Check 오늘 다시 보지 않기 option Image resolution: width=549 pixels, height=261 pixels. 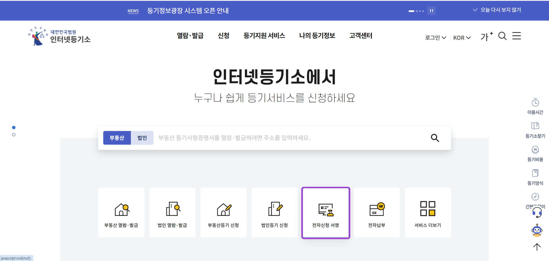click(497, 10)
